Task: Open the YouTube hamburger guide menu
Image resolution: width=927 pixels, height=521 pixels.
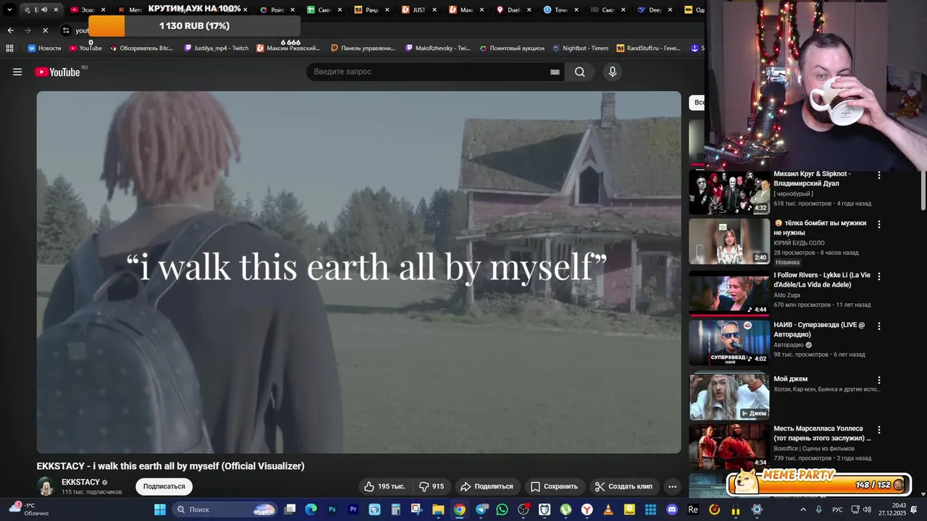Action: click(17, 72)
